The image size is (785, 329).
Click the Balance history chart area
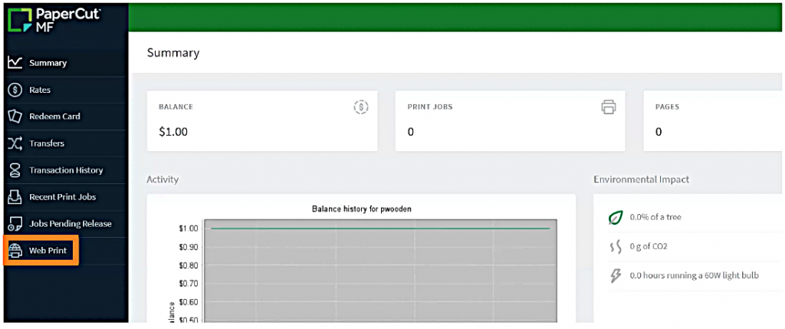(379, 272)
